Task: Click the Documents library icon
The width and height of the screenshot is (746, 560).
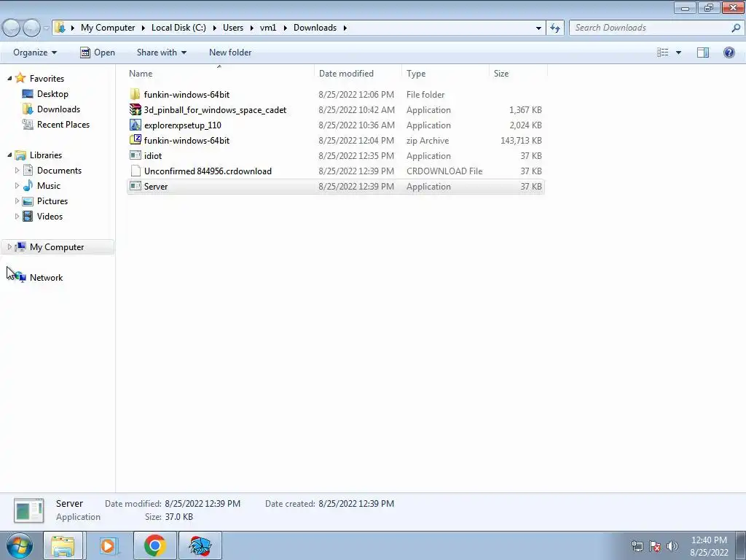Action: 28,170
